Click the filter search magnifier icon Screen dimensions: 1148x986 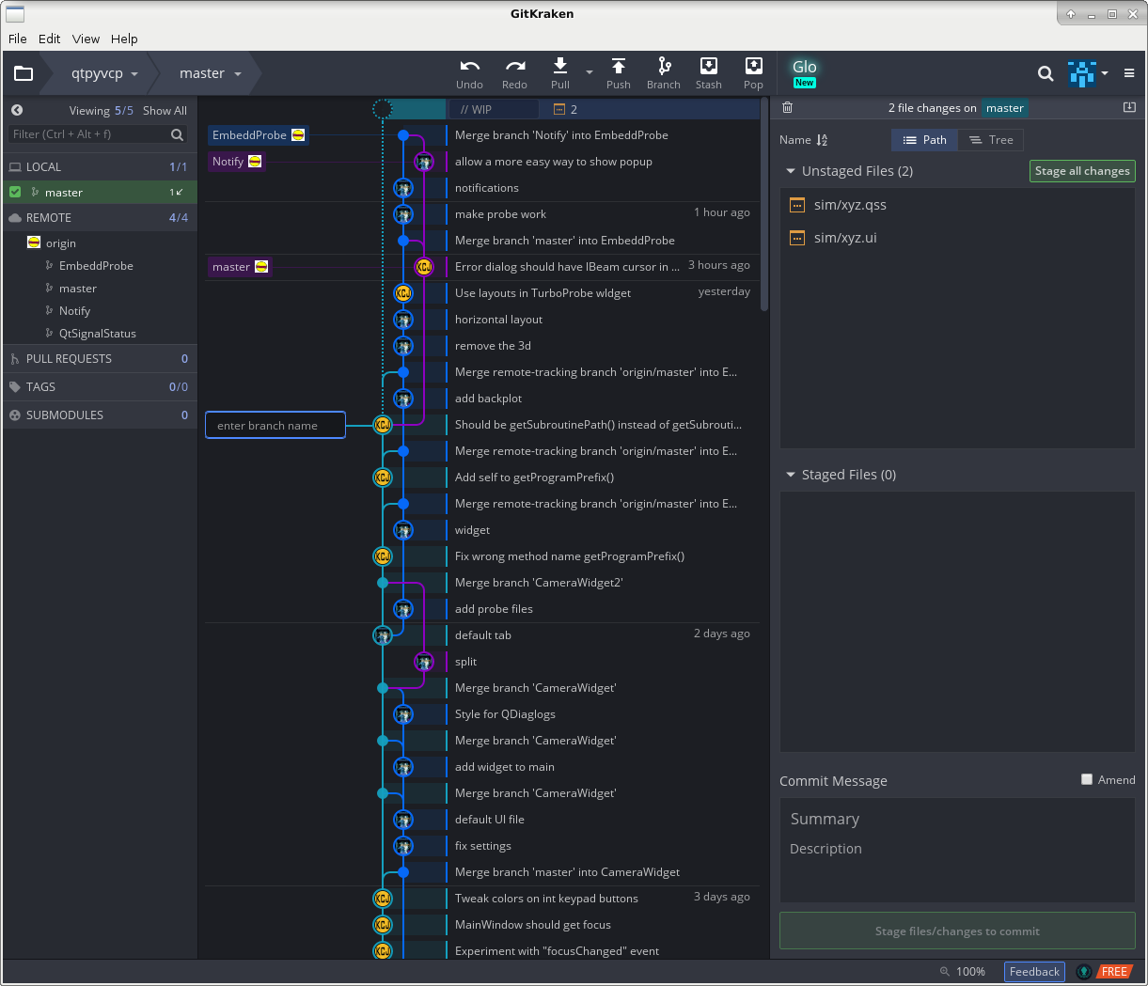(177, 134)
